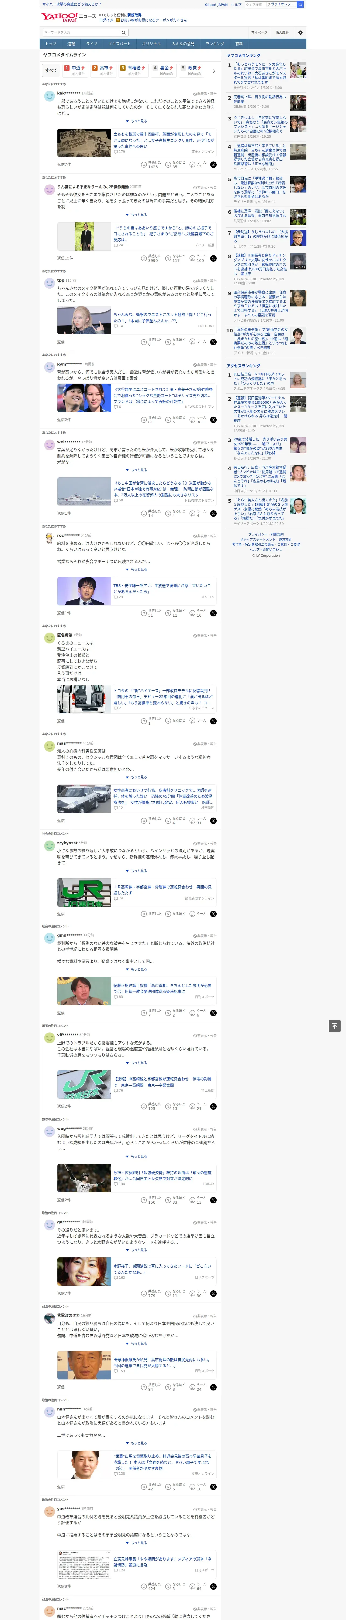Expand もっと見る on wel's comment
The width and height of the screenshot is (346, 1620).
pyautogui.click(x=136, y=470)
